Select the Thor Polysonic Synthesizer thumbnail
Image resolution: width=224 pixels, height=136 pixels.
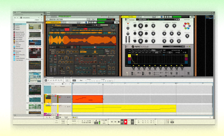click(x=35, y=90)
